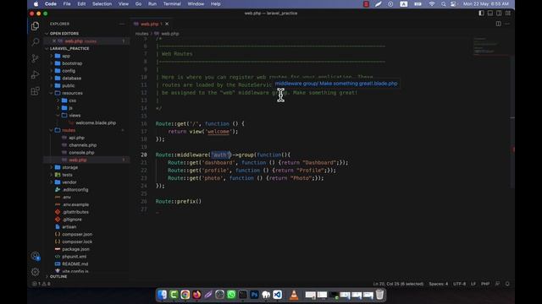542x304 pixels.
Task: Click the Wi-Fi icon in menu bar
Action: (x=432, y=4)
